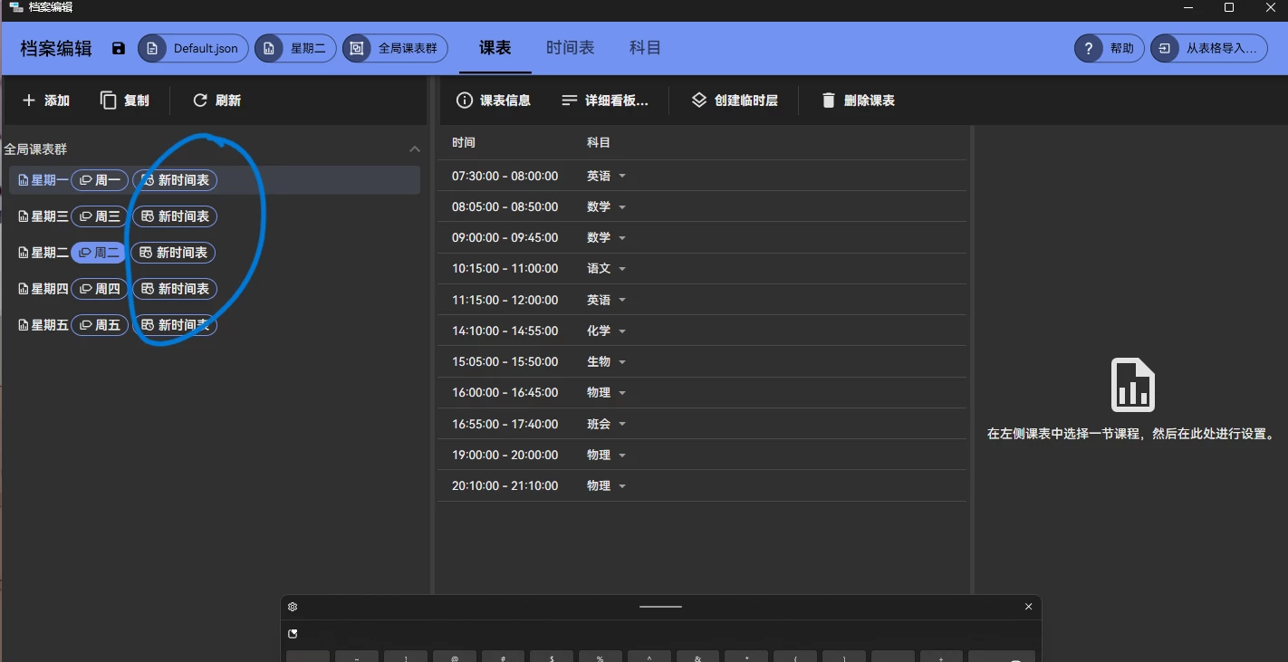Switch to the 科目 tab
This screenshot has width=1288, height=662.
click(x=645, y=48)
